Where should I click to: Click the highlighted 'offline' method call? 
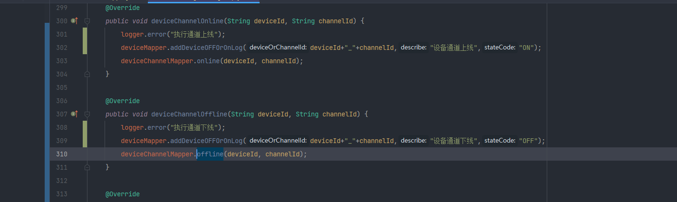(x=210, y=154)
